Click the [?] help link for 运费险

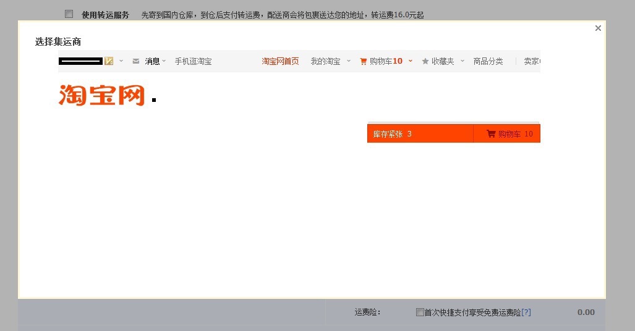coord(526,312)
